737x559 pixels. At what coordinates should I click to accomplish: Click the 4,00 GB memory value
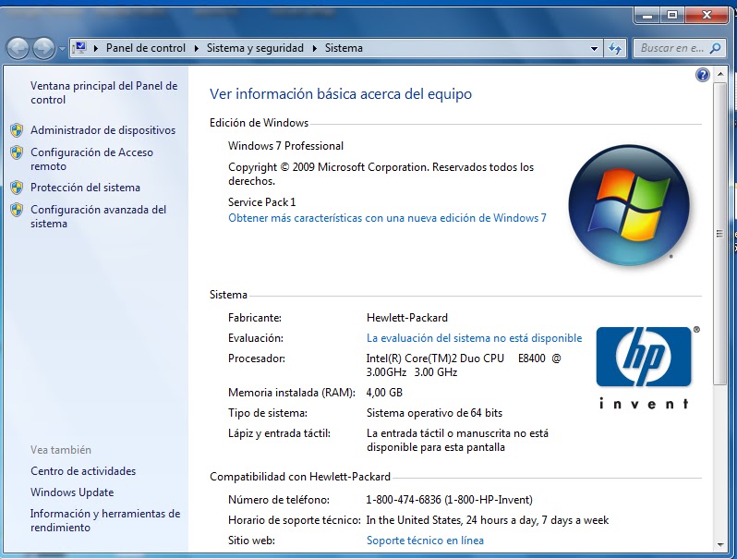384,393
